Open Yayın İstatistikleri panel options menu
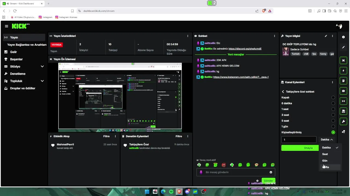 [188, 36]
